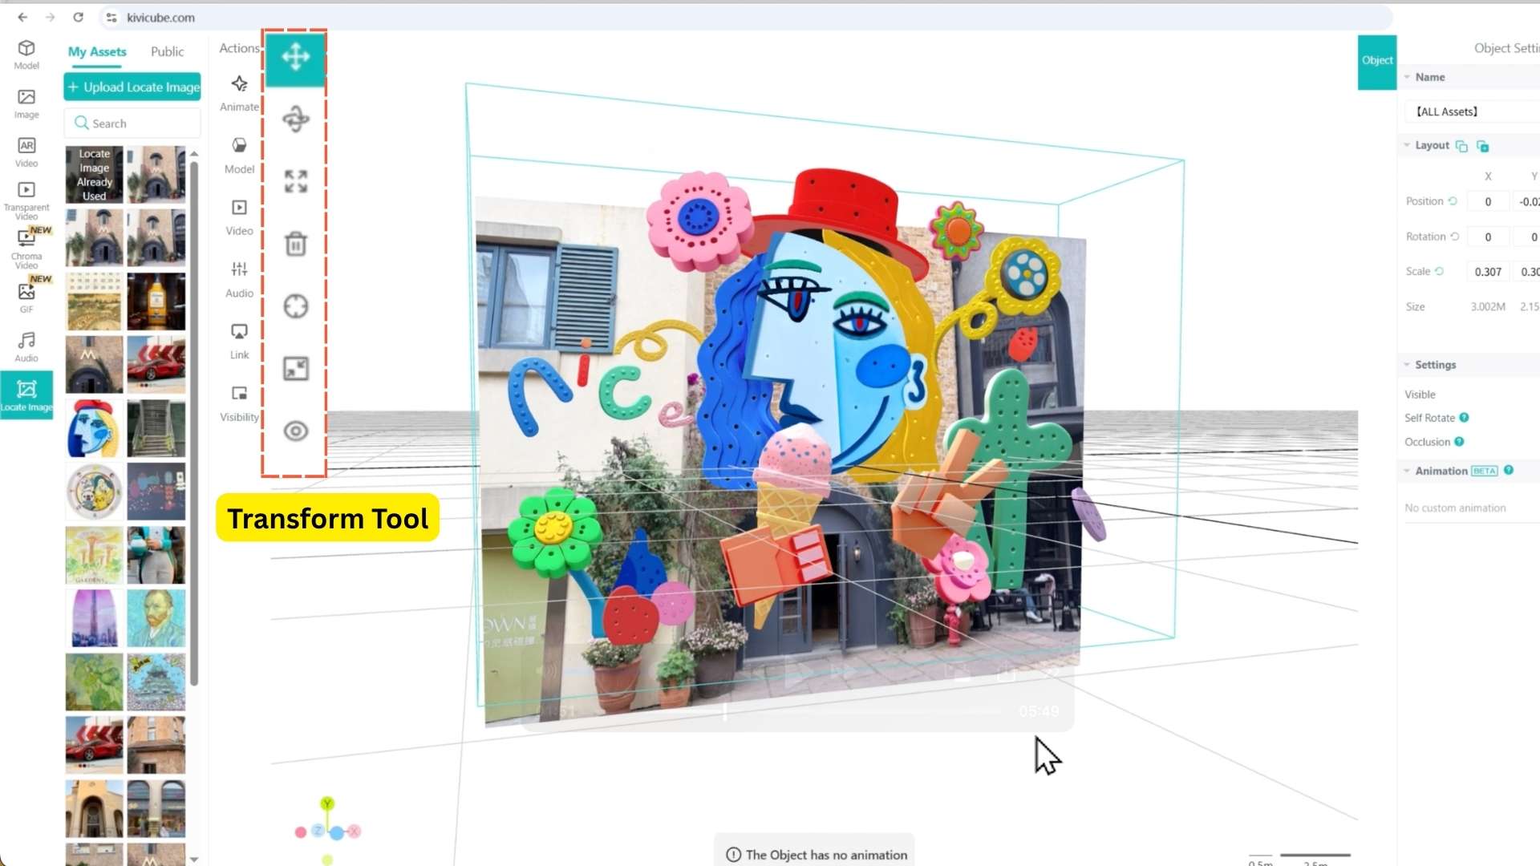Click the browser reload icon

tap(78, 17)
